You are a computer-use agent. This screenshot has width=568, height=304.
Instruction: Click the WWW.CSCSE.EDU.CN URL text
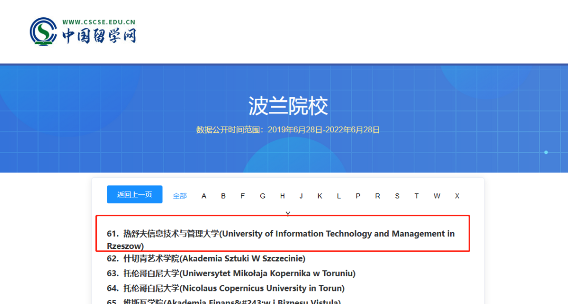99,22
